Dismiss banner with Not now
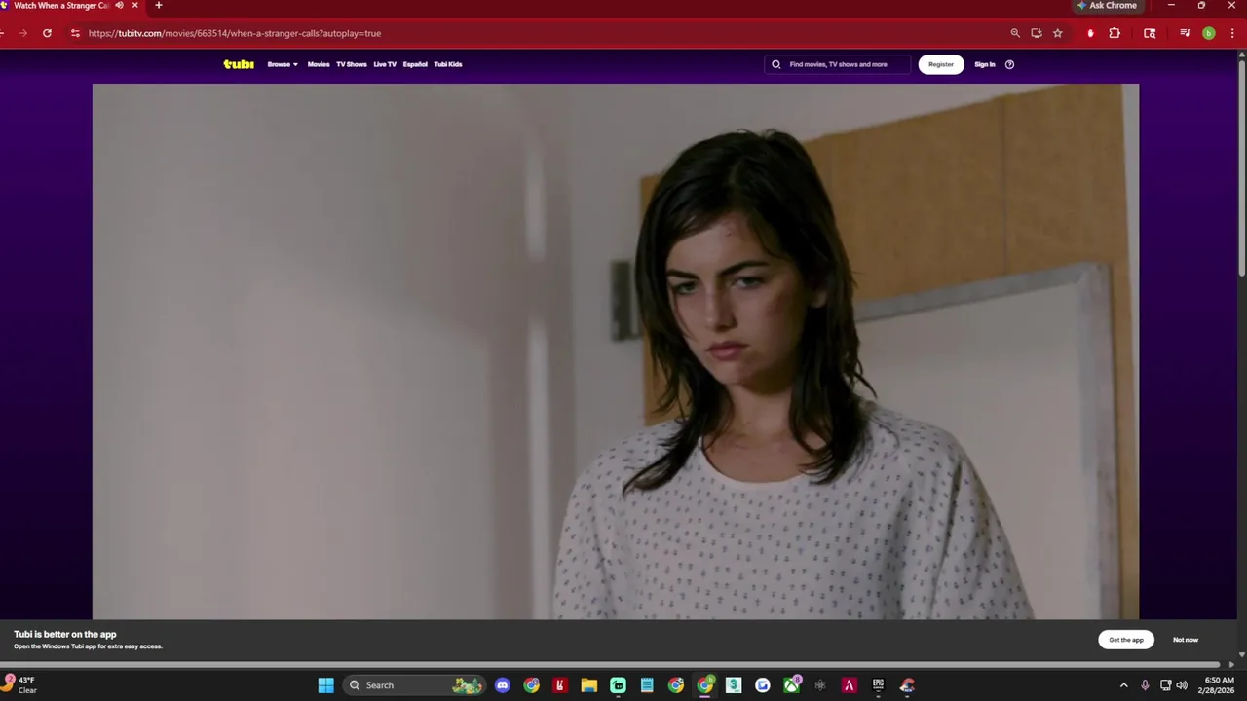Screen dimensions: 1247x701 click(1186, 640)
